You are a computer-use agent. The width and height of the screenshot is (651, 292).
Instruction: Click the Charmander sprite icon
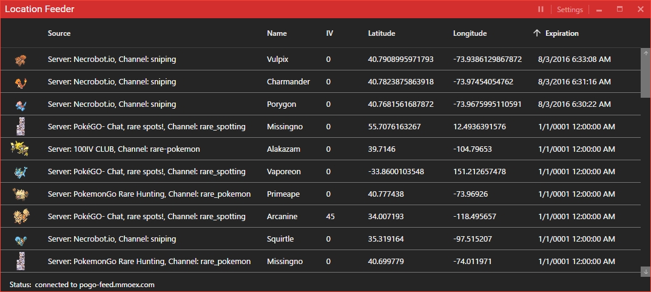pos(20,82)
